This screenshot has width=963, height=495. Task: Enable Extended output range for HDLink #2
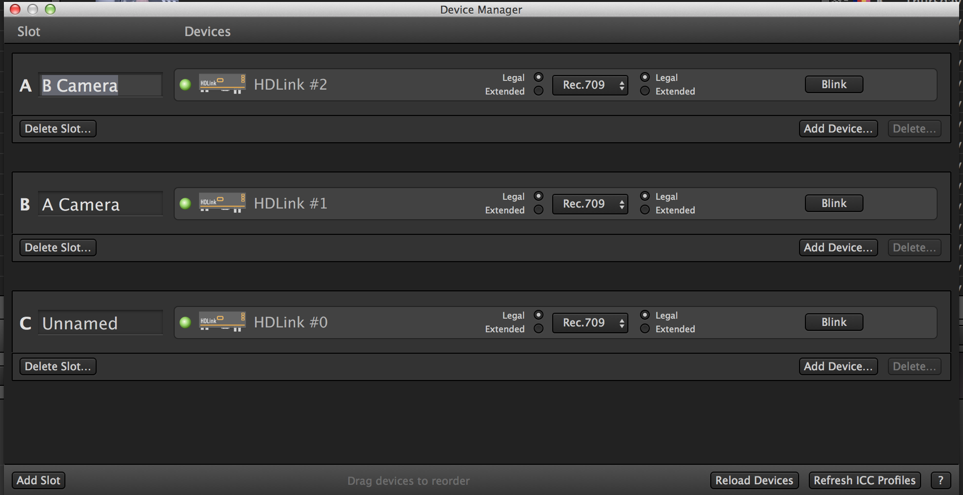645,91
